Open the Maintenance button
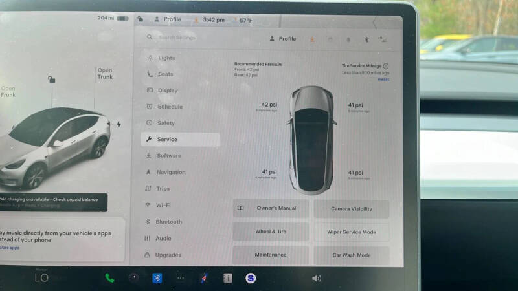Viewport: 518px width, 291px height. (x=271, y=255)
